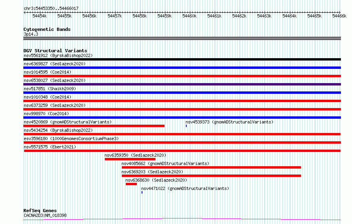The width and height of the screenshot is (352, 224).
Task: Click the 54454k ruler tick label
Action: click(40, 16)
